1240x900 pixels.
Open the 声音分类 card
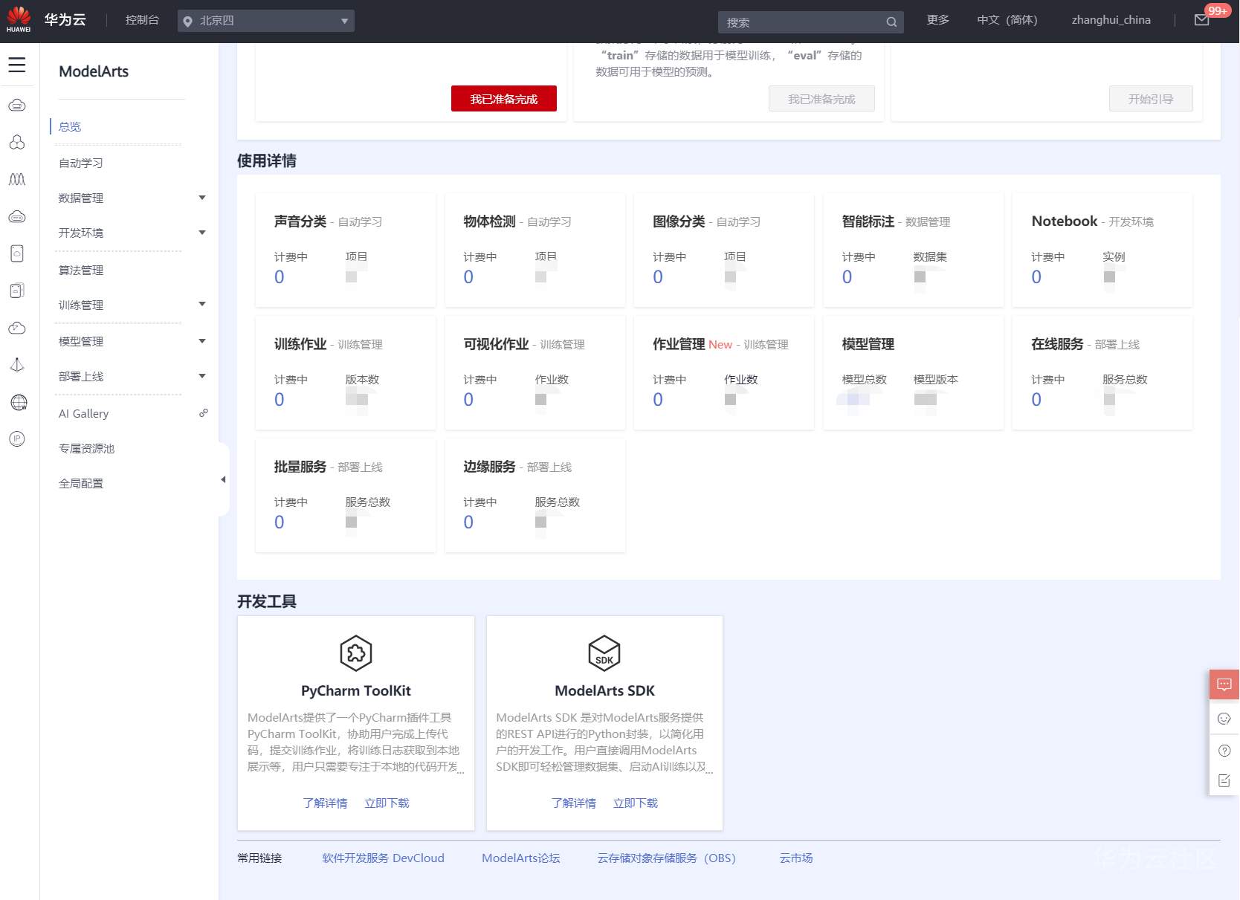pos(346,250)
